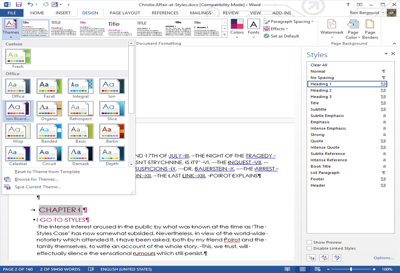
Task: Enable the Show Preview checkbox
Action: (309, 242)
